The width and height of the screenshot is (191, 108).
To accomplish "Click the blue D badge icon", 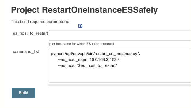I will click(80, 26).
